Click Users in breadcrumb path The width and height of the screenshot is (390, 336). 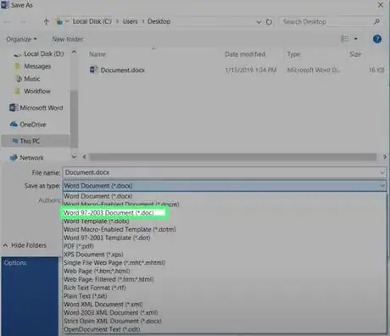click(x=130, y=21)
